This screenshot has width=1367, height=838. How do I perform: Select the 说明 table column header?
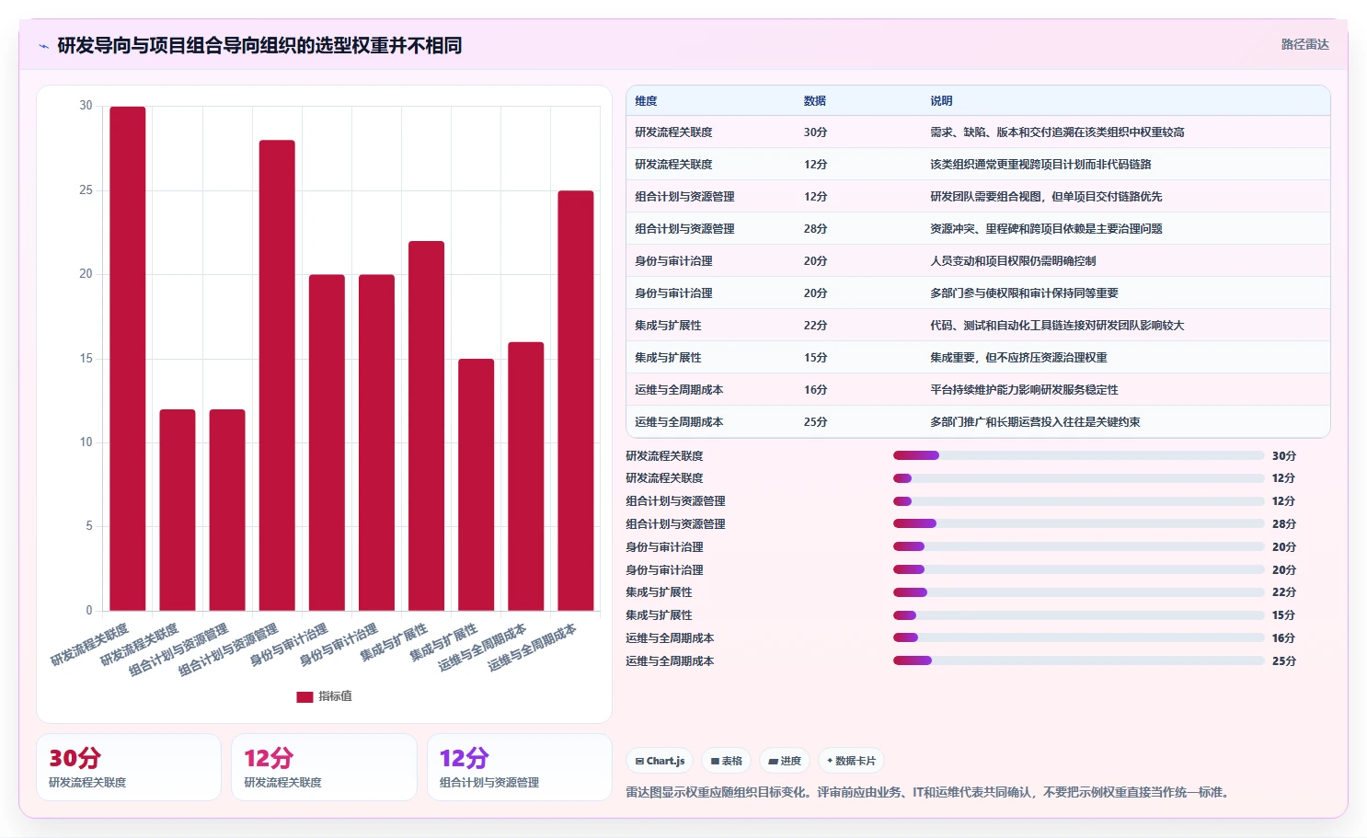click(x=941, y=101)
